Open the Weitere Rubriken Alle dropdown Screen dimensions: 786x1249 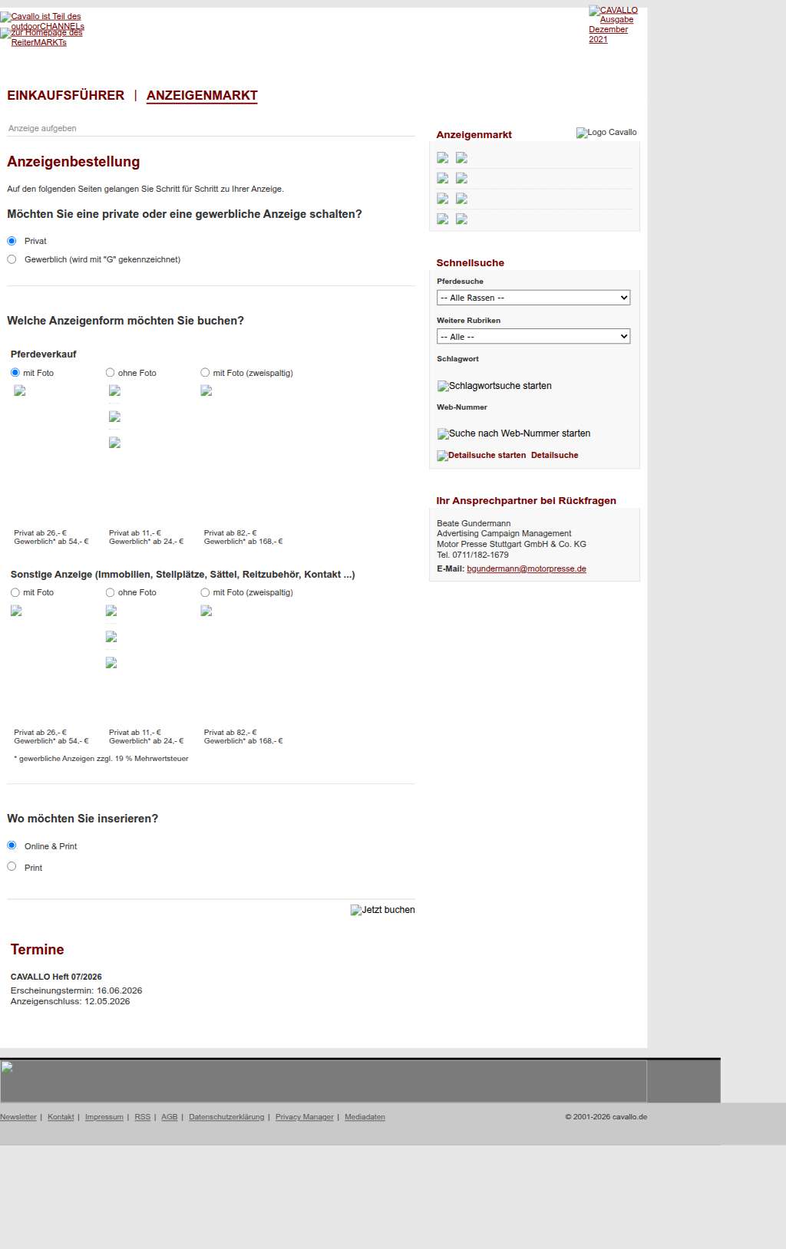click(533, 337)
